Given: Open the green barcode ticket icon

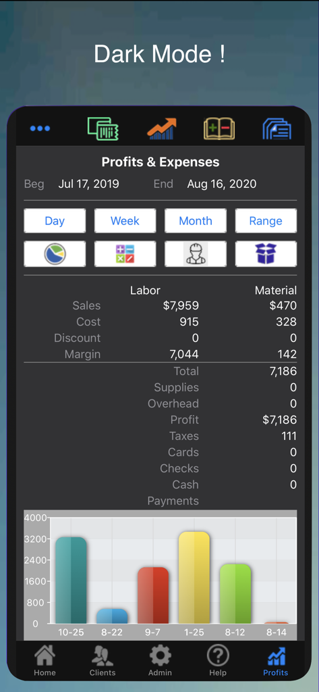Looking at the screenshot, I should (x=103, y=129).
